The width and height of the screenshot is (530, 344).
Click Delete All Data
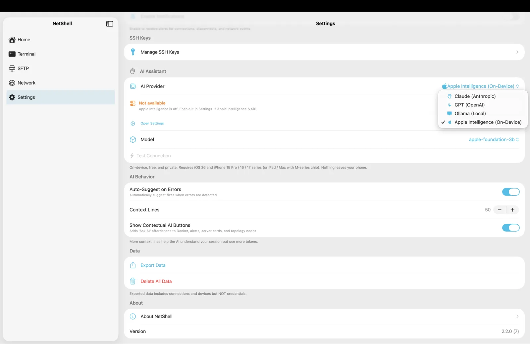coord(156,281)
